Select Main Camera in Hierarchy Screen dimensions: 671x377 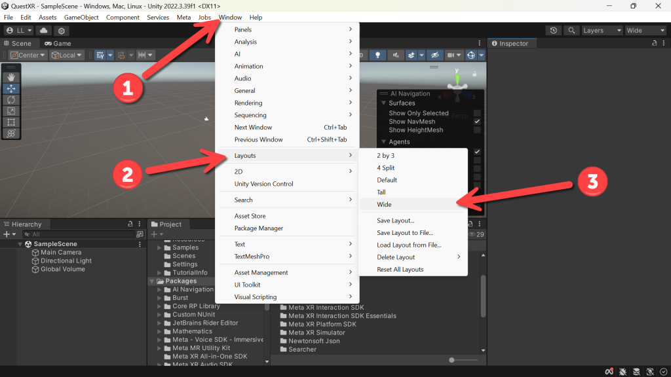coord(61,252)
